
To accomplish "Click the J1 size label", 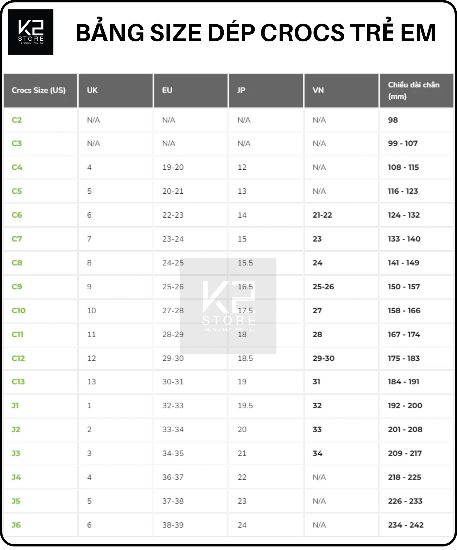I will (15, 405).
